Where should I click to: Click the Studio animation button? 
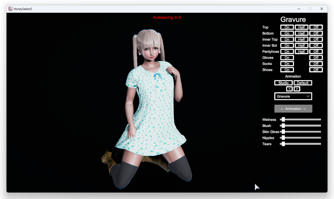coord(283,83)
